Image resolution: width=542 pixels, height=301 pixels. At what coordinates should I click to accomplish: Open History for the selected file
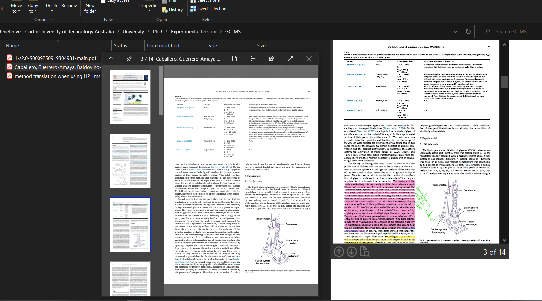coord(173,10)
